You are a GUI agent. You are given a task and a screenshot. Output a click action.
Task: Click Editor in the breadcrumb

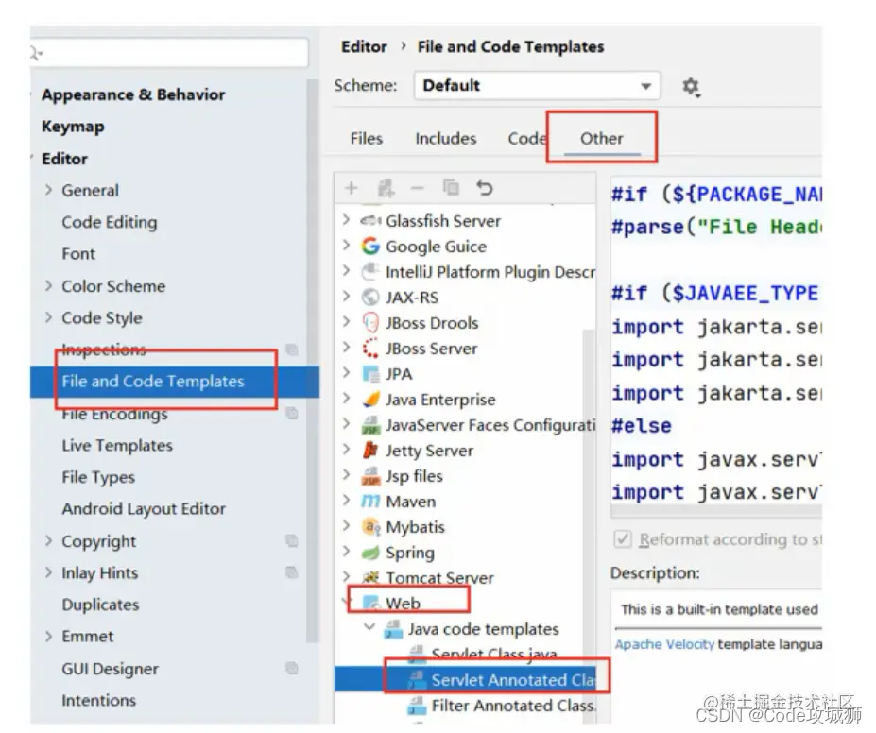(364, 47)
